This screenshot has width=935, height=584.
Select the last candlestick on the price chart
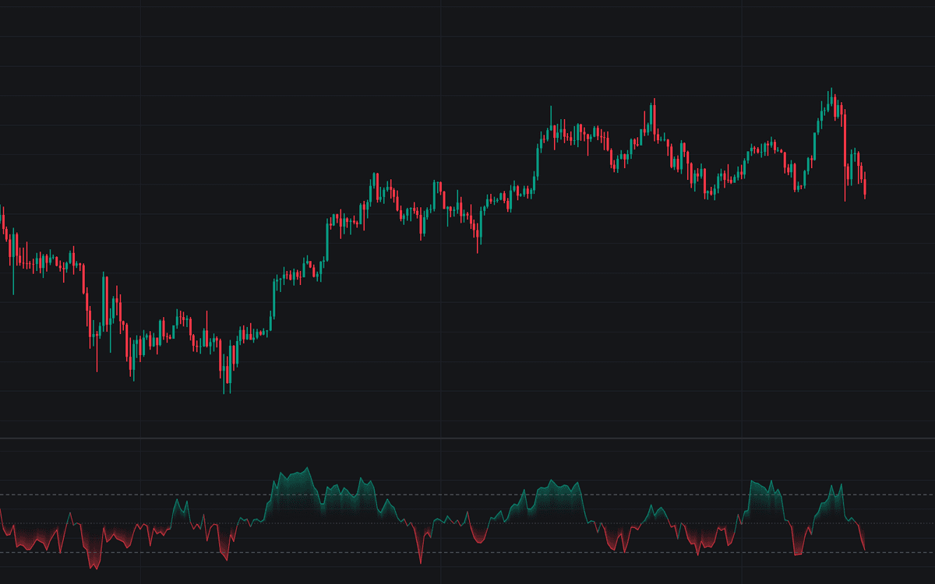(x=865, y=185)
